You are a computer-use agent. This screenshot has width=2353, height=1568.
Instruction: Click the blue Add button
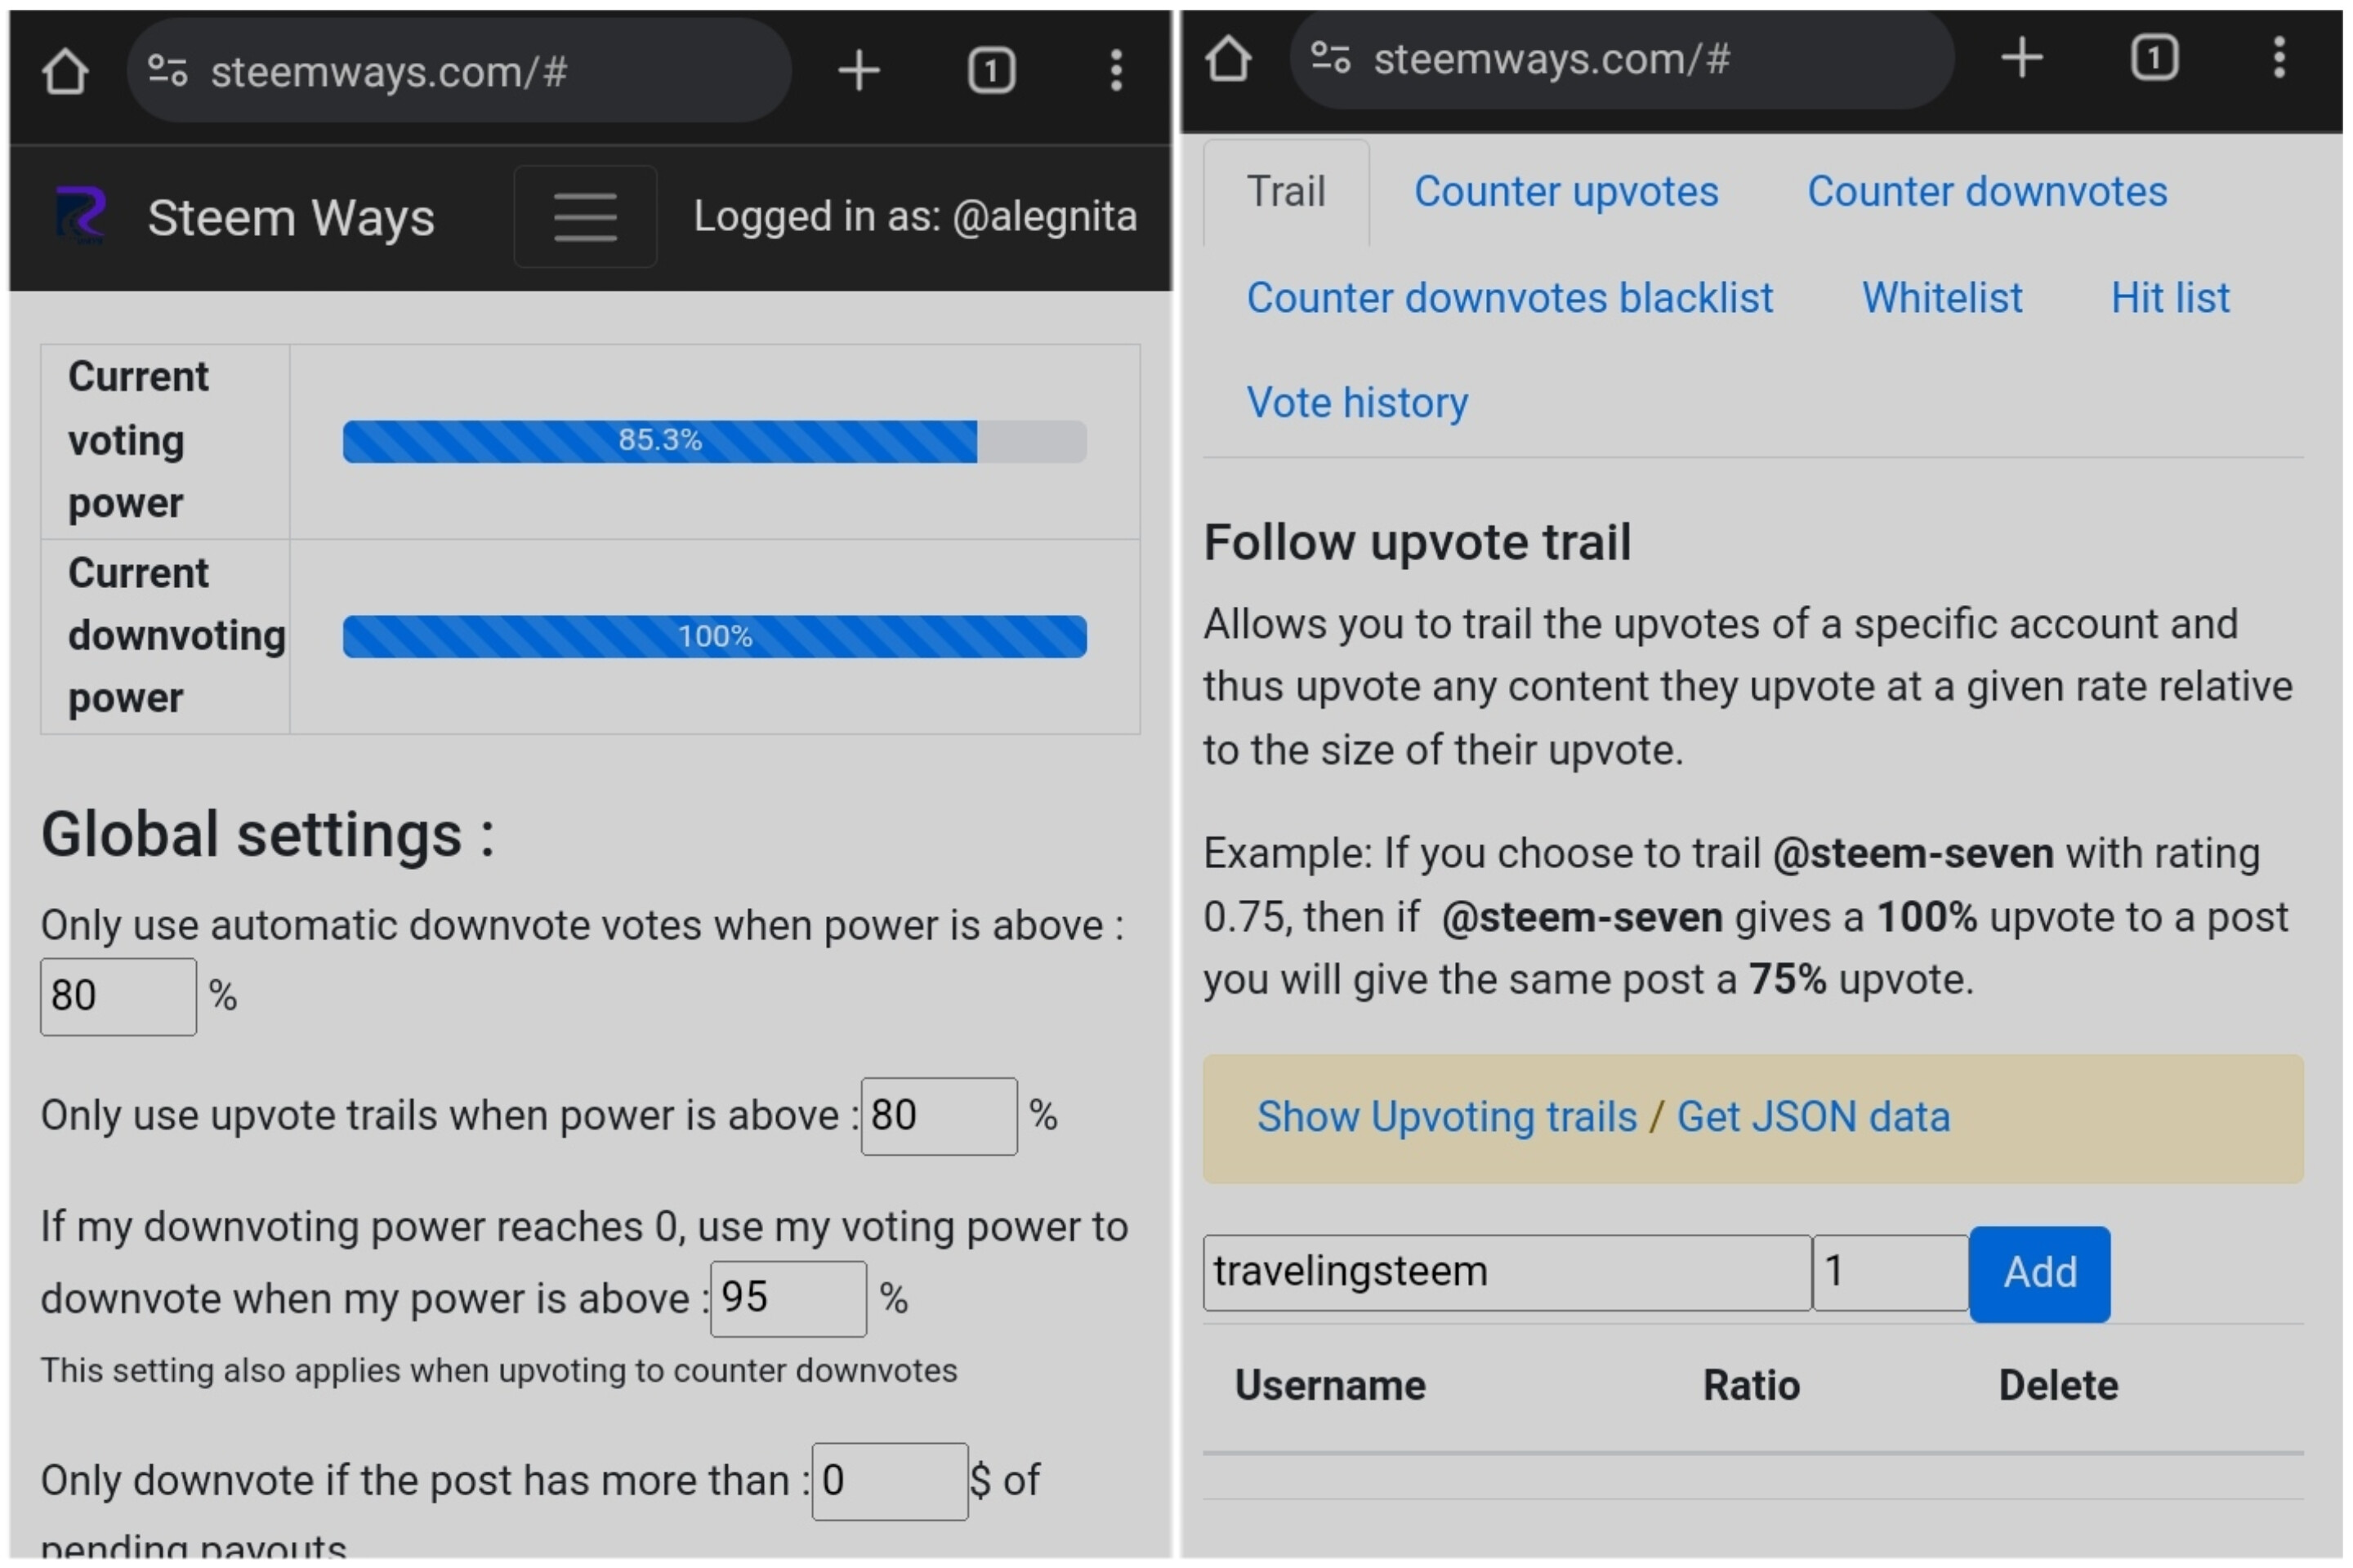2040,1274
